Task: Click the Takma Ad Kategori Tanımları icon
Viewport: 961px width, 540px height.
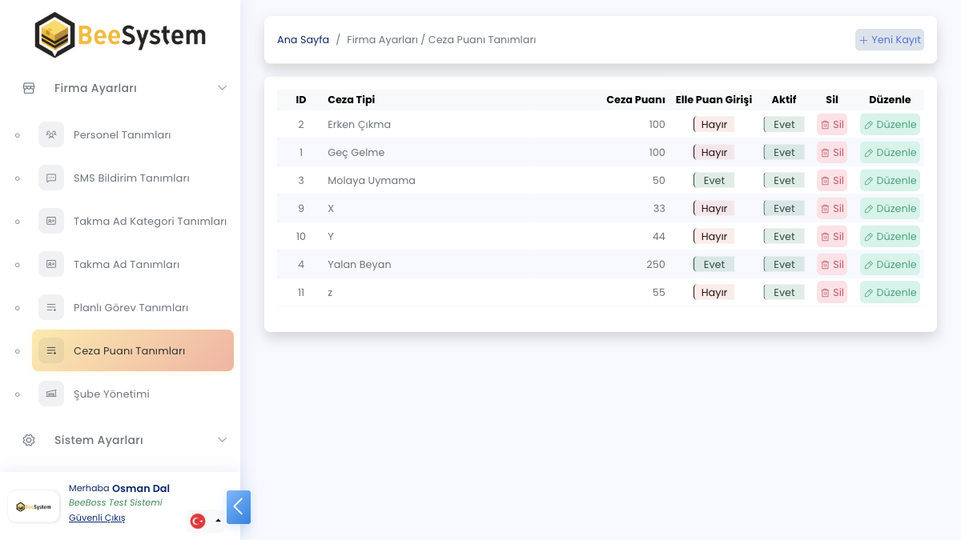Action: (x=51, y=221)
